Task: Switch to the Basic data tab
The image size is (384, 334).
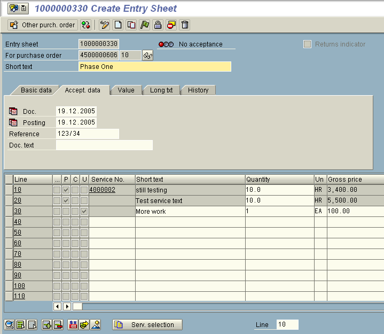Action: (x=36, y=90)
